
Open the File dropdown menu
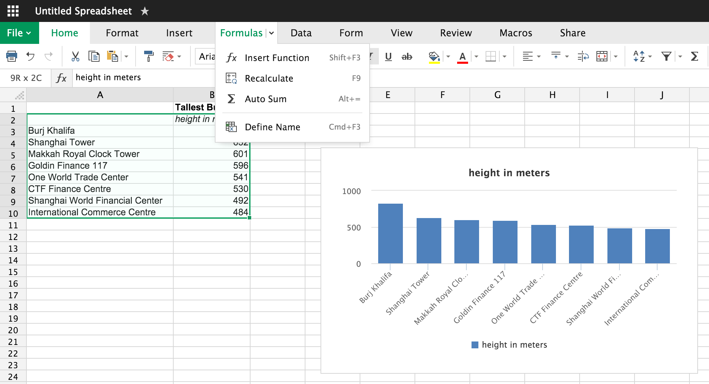click(x=19, y=33)
